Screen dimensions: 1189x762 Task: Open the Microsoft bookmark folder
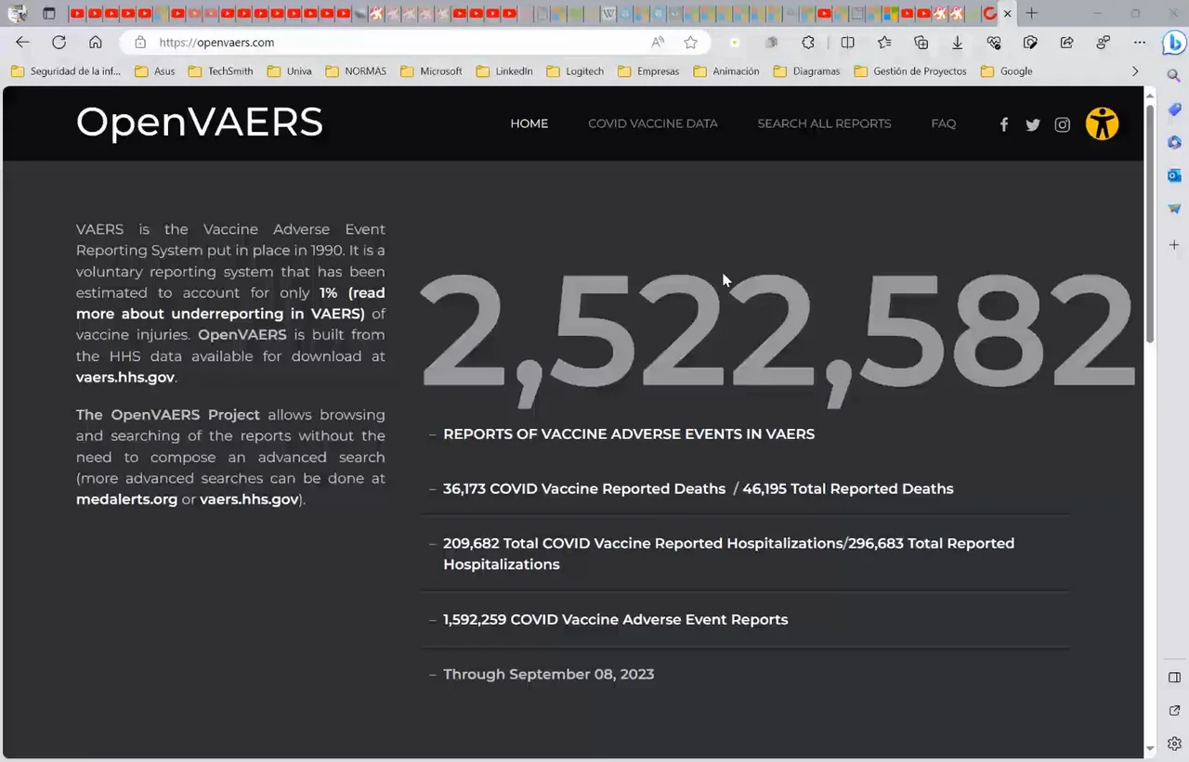(x=431, y=71)
